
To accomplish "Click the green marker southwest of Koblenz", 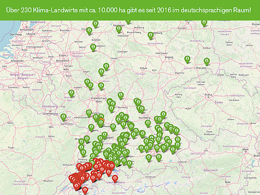I will tap(72, 94).
